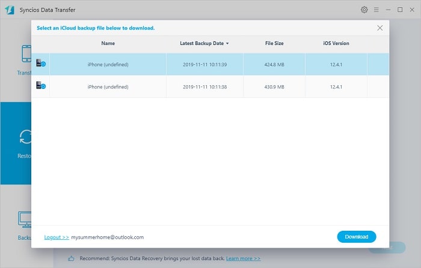Screen dimensions: 421x268
Task: Sort by Latest Backup Date column
Action: 204,43
